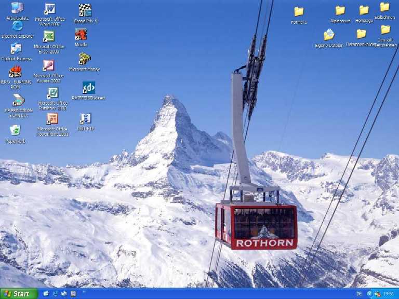
Task: Click the HP Precision Scan LTX icon
Action: [x=18, y=100]
